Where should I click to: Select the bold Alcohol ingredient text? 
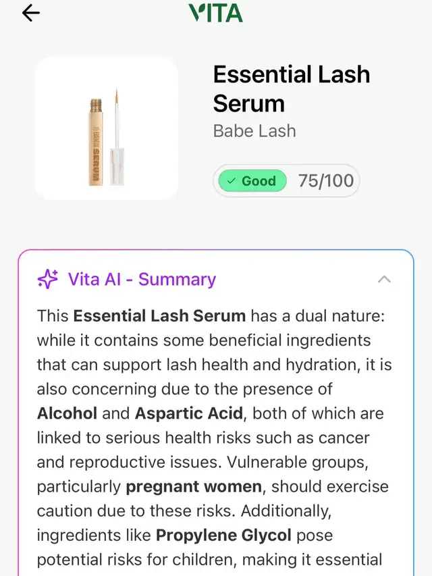pos(67,413)
